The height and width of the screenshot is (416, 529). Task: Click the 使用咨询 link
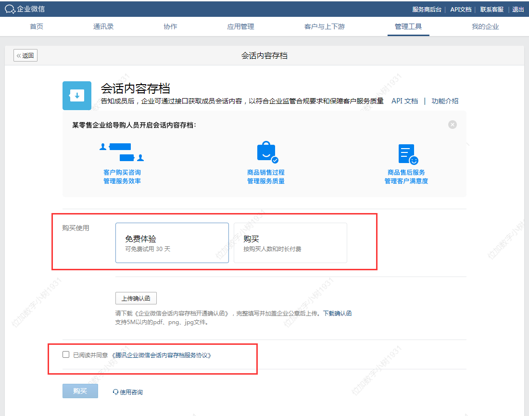click(131, 392)
